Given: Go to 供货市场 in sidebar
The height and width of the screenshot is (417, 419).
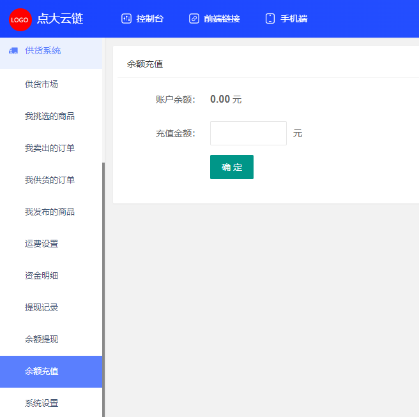Looking at the screenshot, I should pos(51,84).
